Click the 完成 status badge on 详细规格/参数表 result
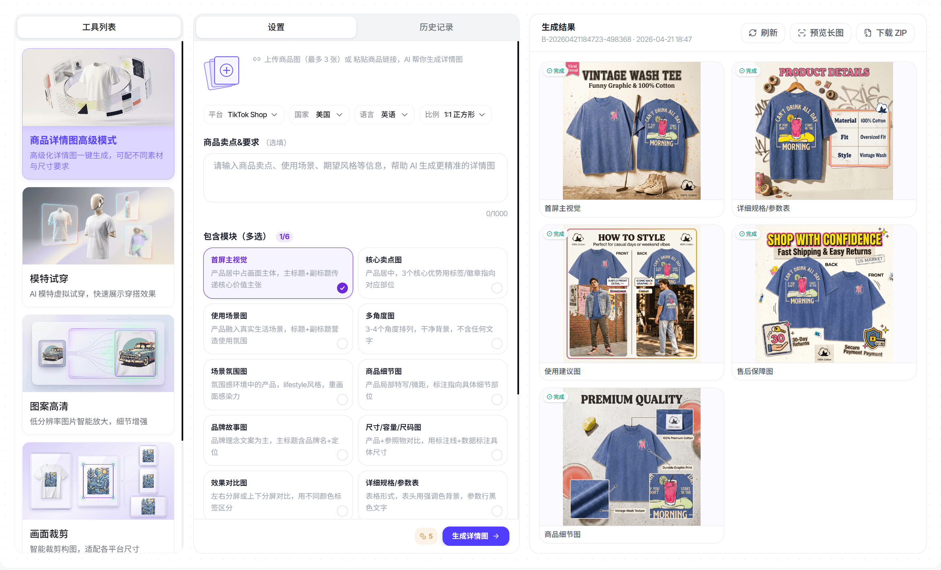This screenshot has height=570, width=941. 748,71
